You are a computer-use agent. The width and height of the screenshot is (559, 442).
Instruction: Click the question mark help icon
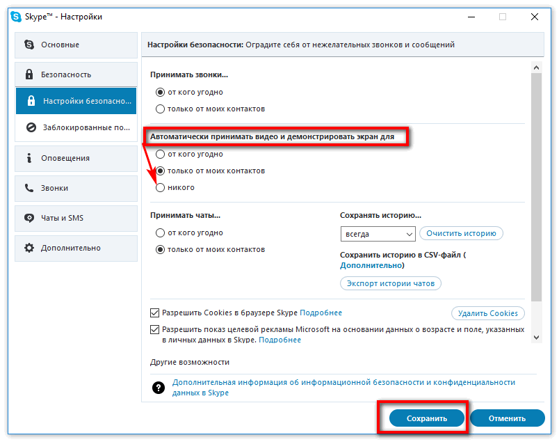(x=159, y=388)
